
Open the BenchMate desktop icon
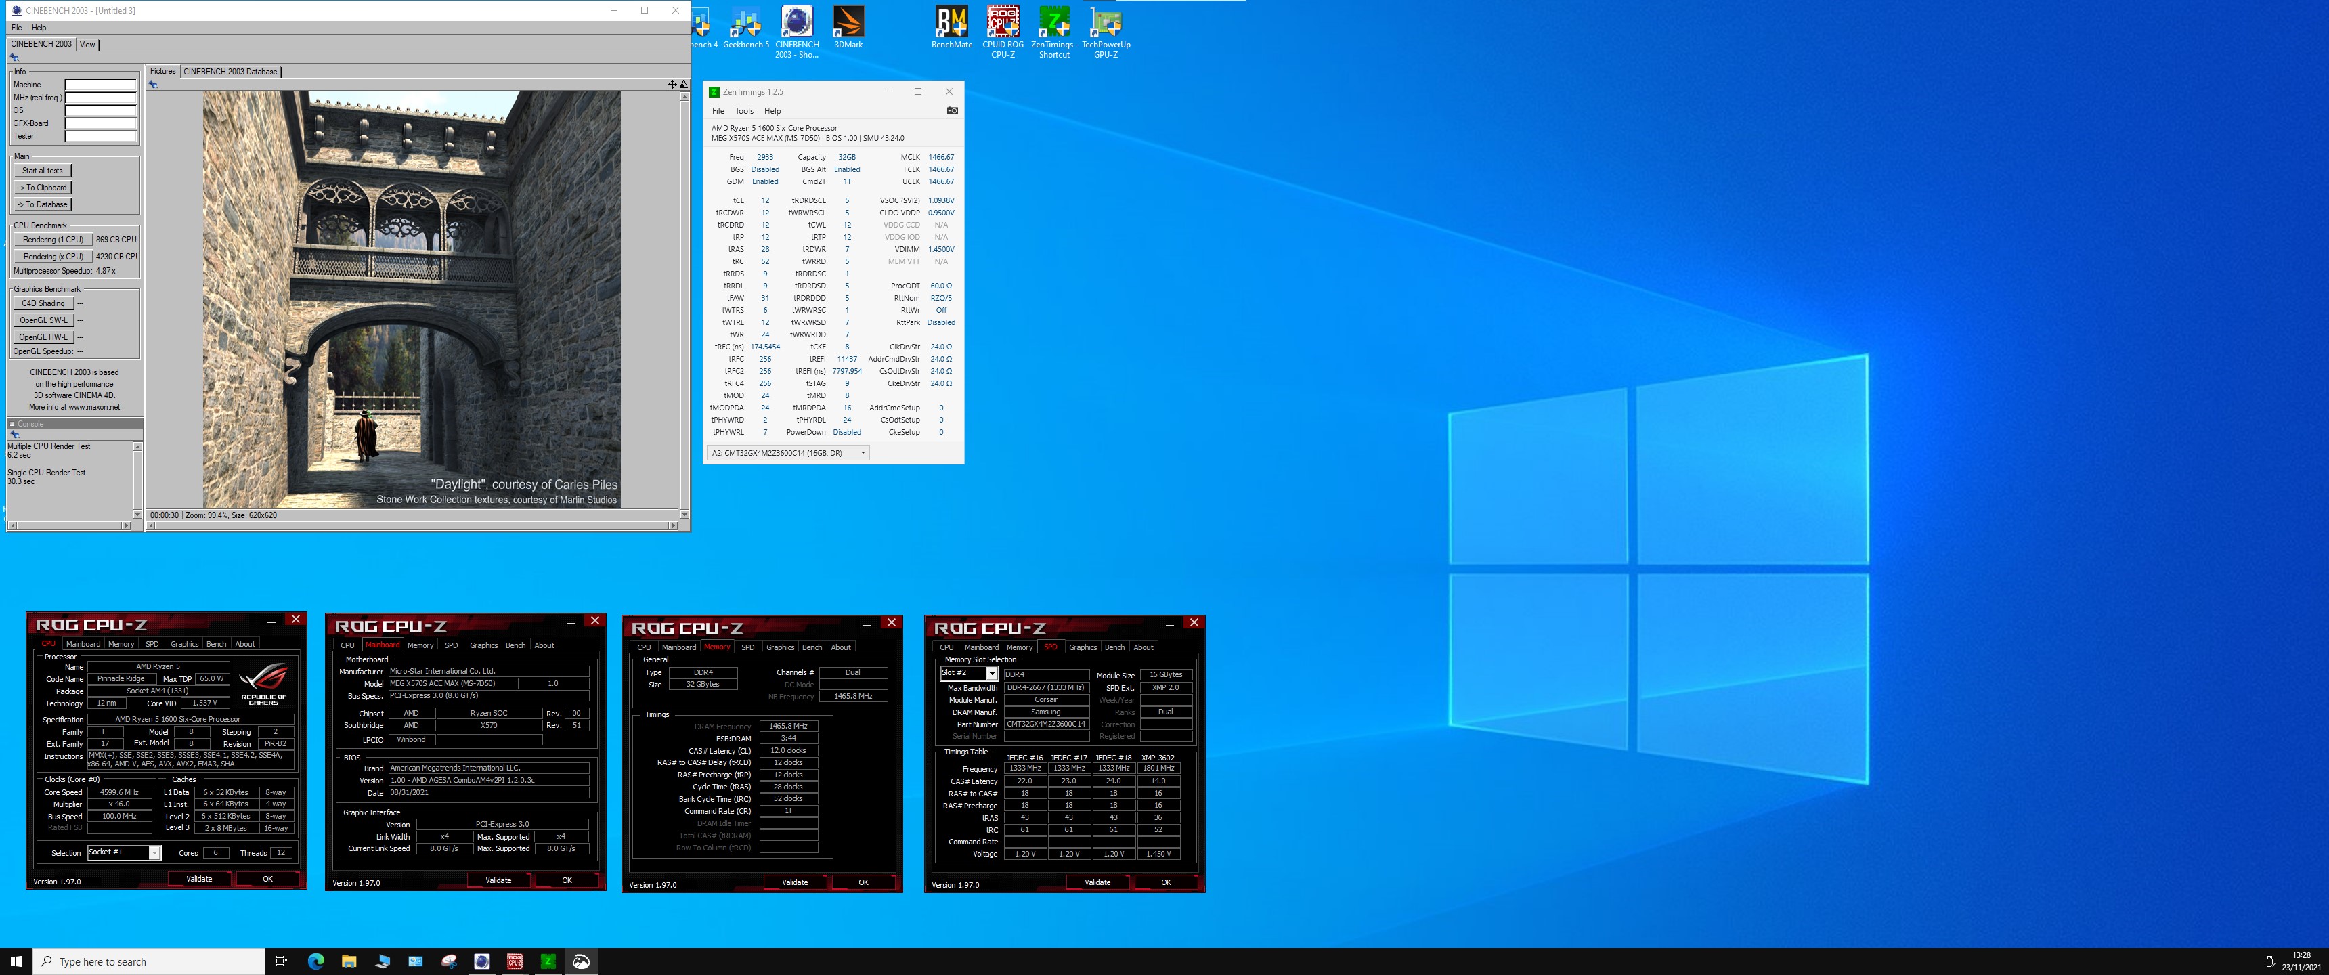(x=951, y=28)
